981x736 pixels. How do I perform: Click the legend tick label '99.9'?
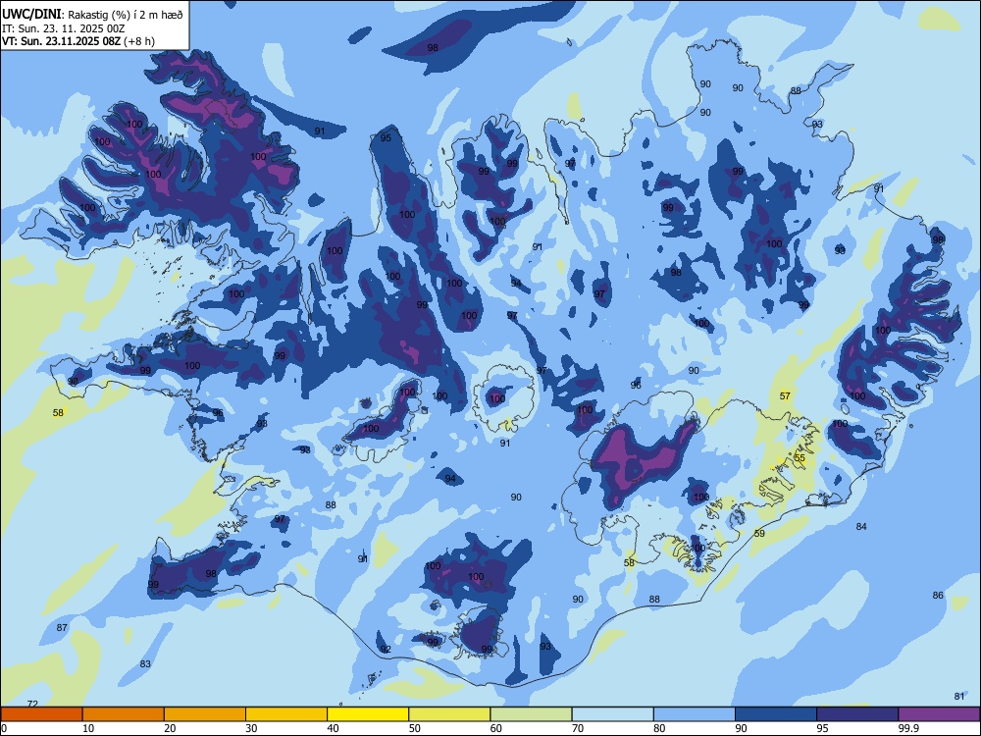907,728
